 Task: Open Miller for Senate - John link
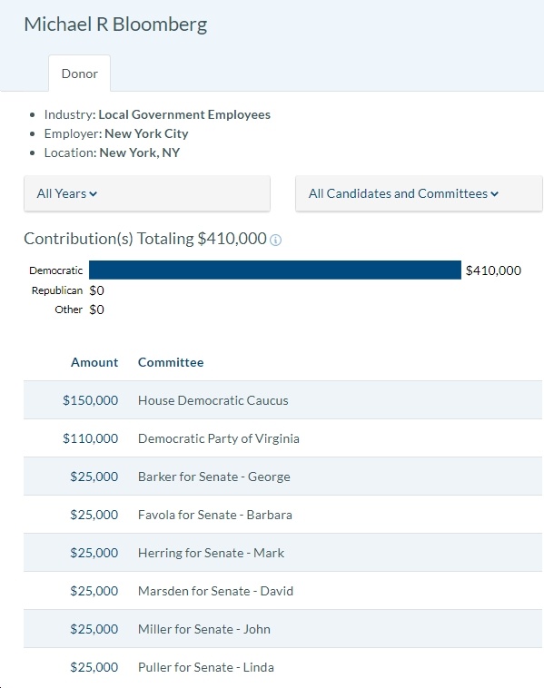pos(203,629)
